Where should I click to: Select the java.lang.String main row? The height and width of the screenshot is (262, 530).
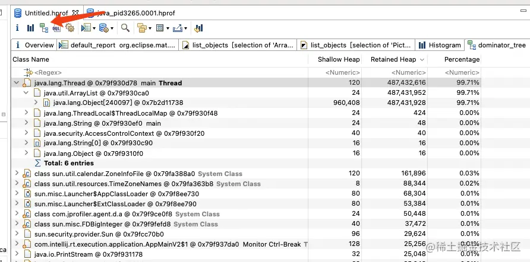pos(246,123)
